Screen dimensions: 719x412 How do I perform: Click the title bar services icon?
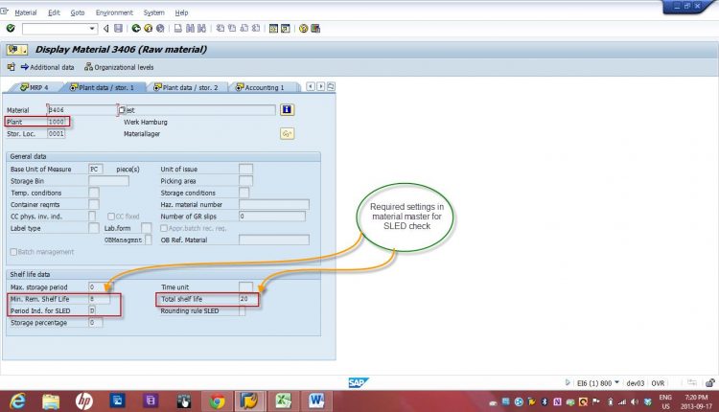(17, 50)
